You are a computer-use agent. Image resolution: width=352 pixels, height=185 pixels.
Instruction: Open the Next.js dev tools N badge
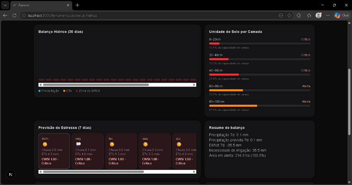coord(11,174)
